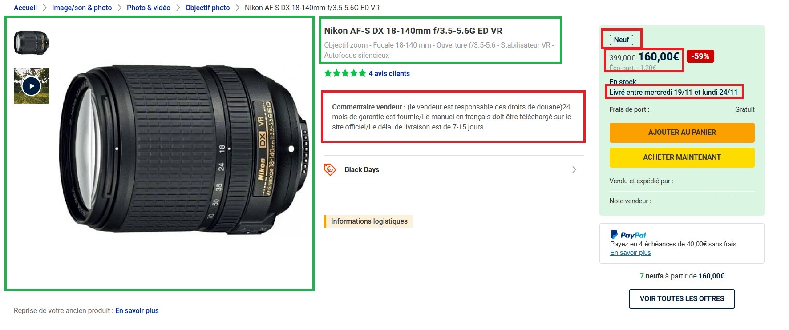This screenshot has width=789, height=330.
Task: Open Image/son & photo breadcrumb
Action: [x=82, y=8]
